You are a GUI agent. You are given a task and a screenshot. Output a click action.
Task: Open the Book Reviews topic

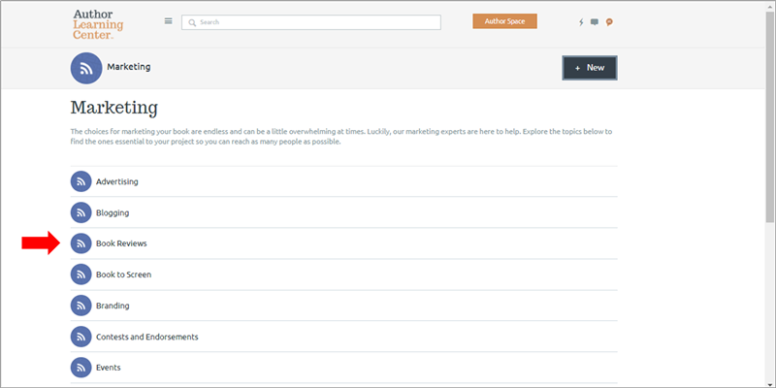pos(121,243)
